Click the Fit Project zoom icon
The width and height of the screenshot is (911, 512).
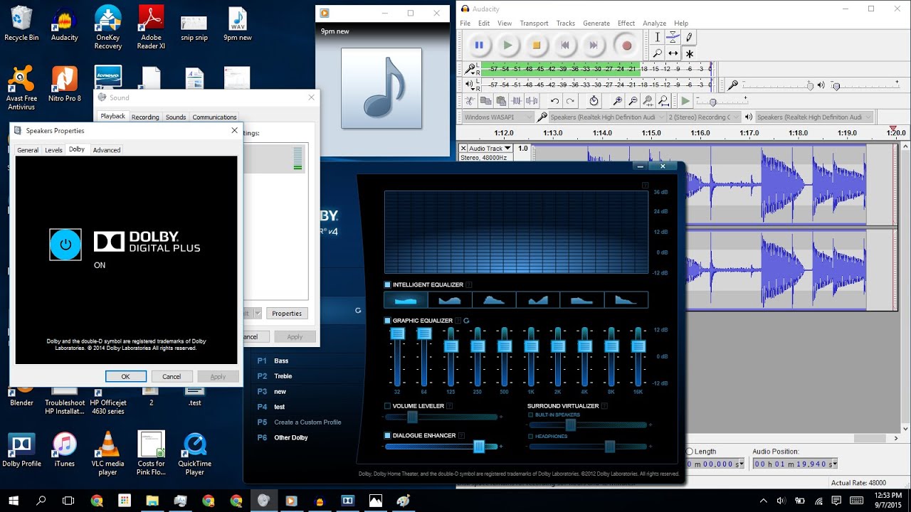pyautogui.click(x=663, y=101)
